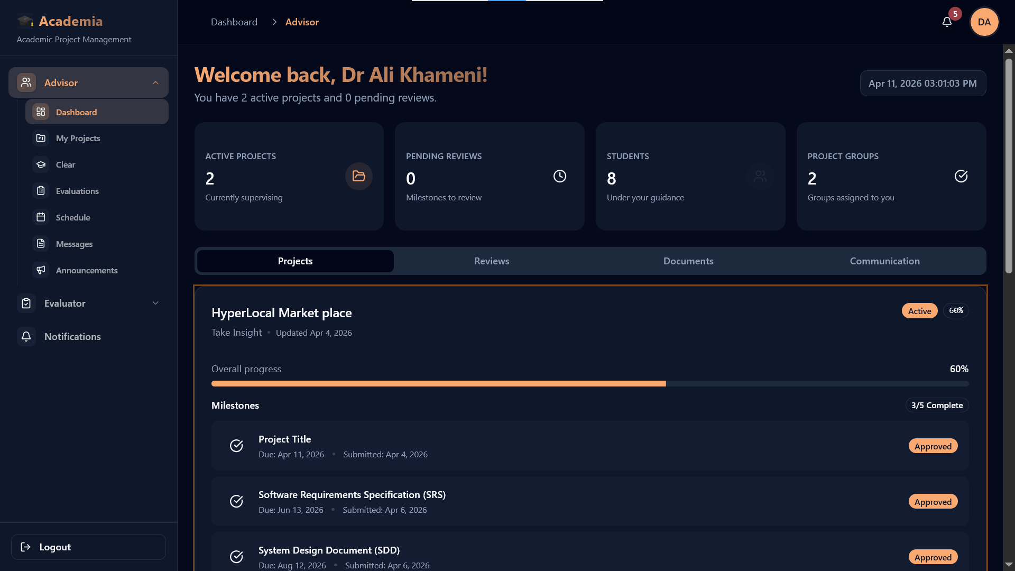Image resolution: width=1015 pixels, height=571 pixels.
Task: Click the Messages document icon
Action: click(41, 244)
